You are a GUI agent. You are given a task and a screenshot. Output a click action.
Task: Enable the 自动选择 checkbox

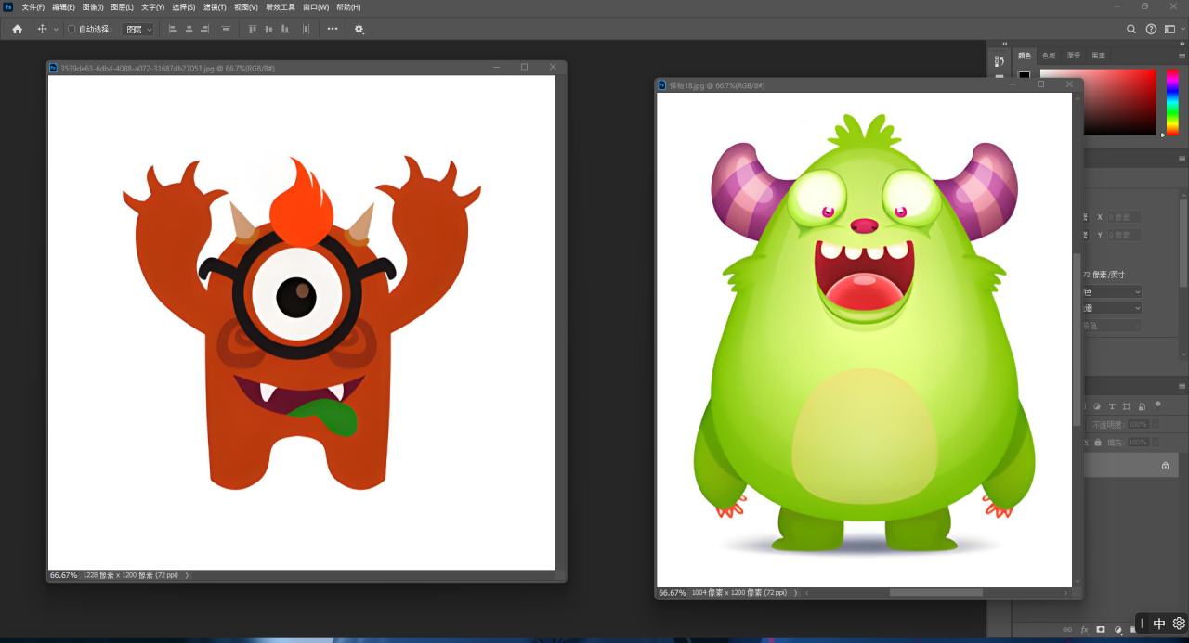[x=72, y=29]
